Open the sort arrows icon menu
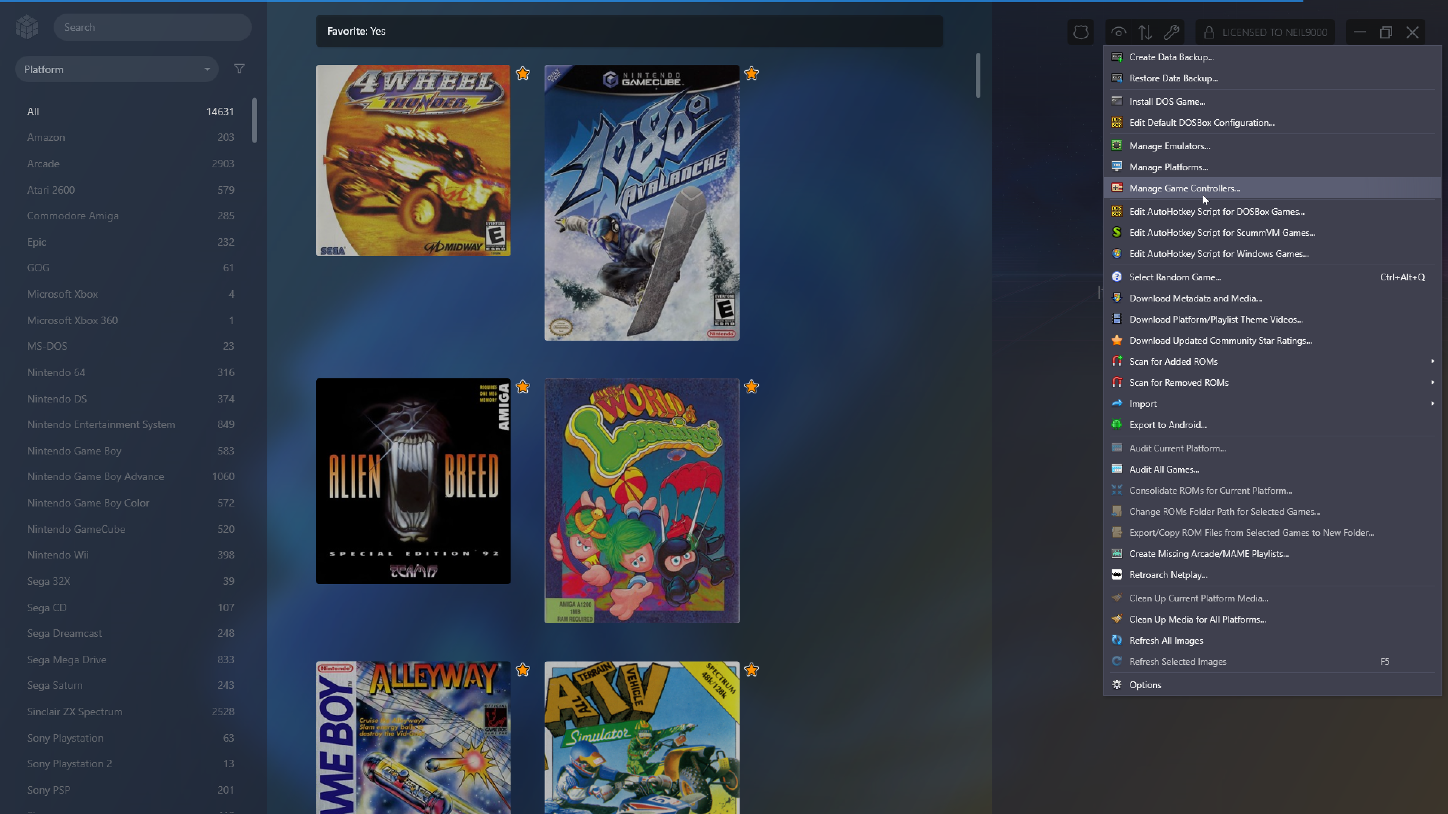Viewport: 1448px width, 814px height. 1145,32
